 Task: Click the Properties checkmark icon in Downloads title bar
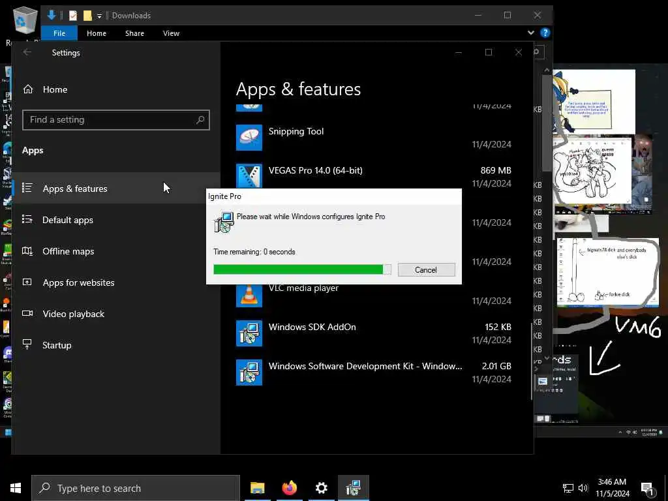point(73,16)
